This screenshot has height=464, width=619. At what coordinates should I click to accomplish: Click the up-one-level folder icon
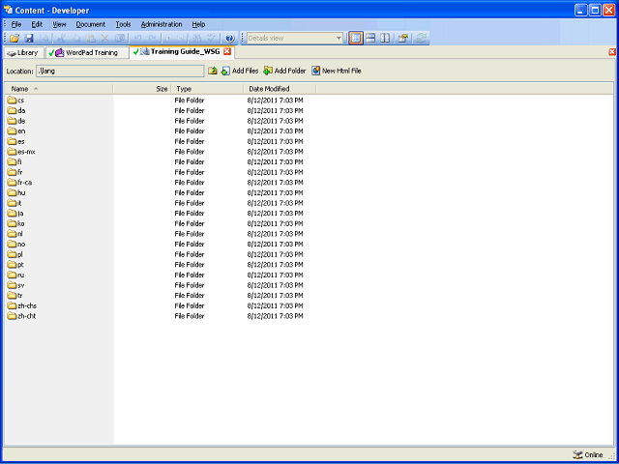point(213,71)
